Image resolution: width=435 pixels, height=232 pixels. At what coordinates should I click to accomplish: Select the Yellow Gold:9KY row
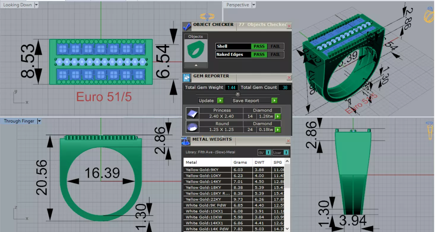pyautogui.click(x=234, y=170)
